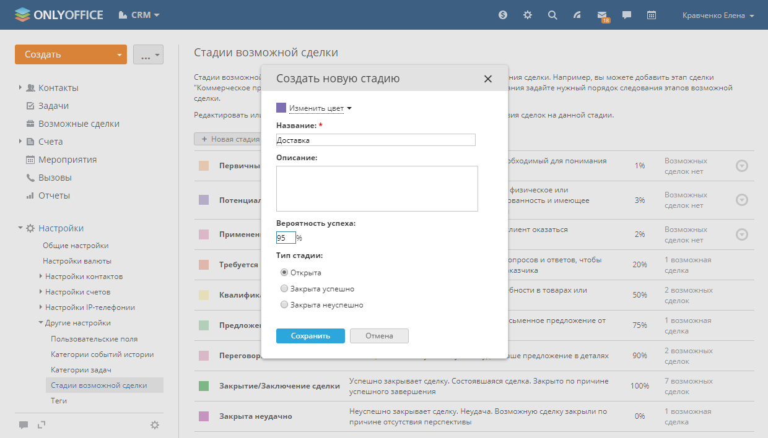Expand the CRM module dropdown

(x=139, y=15)
